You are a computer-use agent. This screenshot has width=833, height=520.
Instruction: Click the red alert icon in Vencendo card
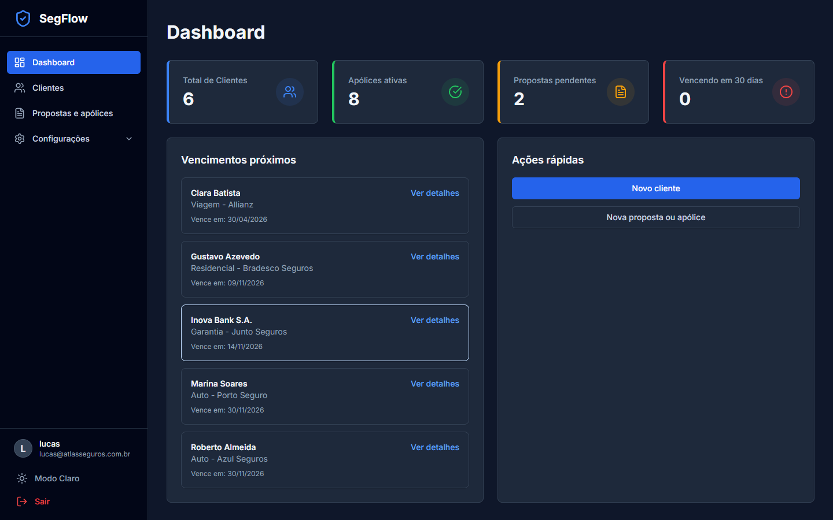tap(786, 92)
